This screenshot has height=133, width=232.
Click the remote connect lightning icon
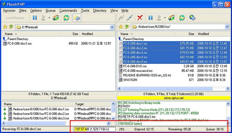click(121, 18)
